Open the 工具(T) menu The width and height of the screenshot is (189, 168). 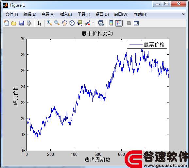(x=84, y=14)
